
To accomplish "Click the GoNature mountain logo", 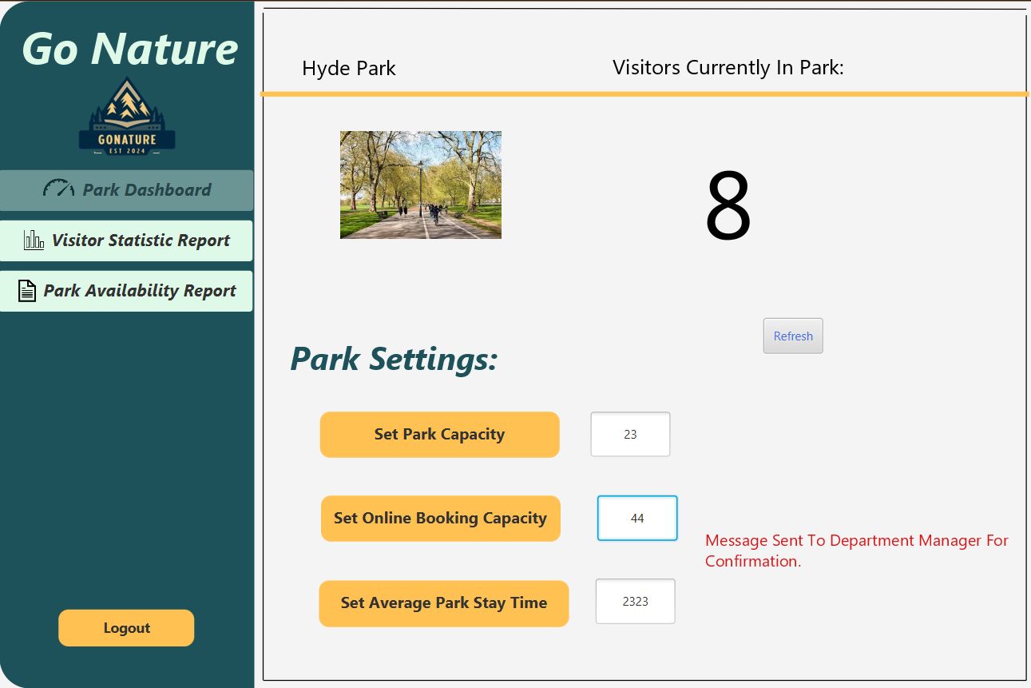I will tap(127, 117).
